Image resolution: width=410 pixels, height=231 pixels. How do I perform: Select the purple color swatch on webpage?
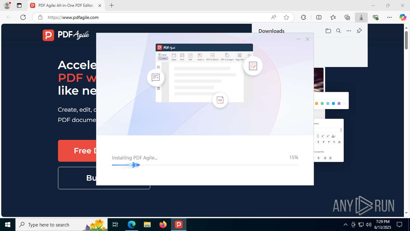pos(339,104)
